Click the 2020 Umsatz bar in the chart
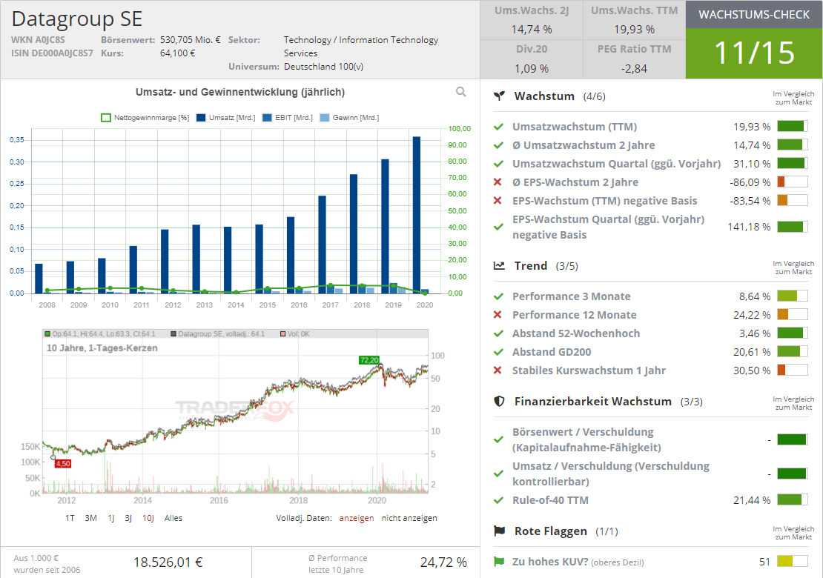This screenshot has height=578, width=823. (417, 214)
